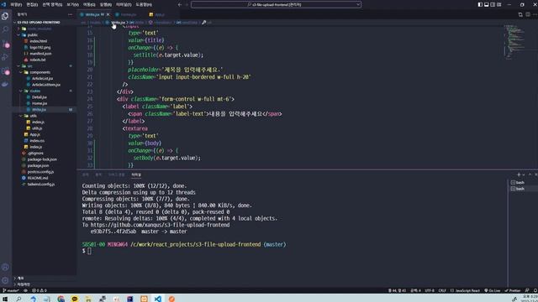Collapse the src folder
Screen dimensions: 538x302
(x=30, y=65)
